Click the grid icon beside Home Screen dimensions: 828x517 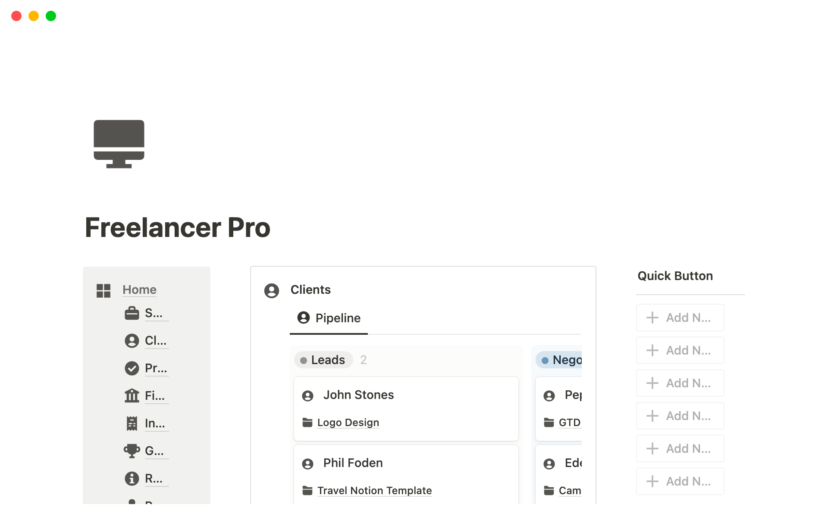pyautogui.click(x=103, y=290)
